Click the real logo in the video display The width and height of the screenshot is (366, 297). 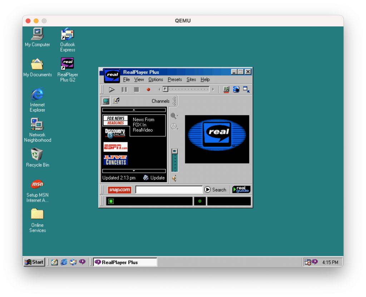(x=217, y=135)
